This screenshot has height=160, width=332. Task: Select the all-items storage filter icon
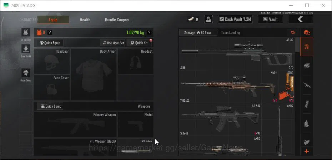[x=307, y=47]
